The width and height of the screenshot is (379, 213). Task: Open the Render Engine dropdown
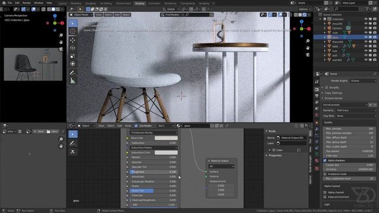coord(363,80)
